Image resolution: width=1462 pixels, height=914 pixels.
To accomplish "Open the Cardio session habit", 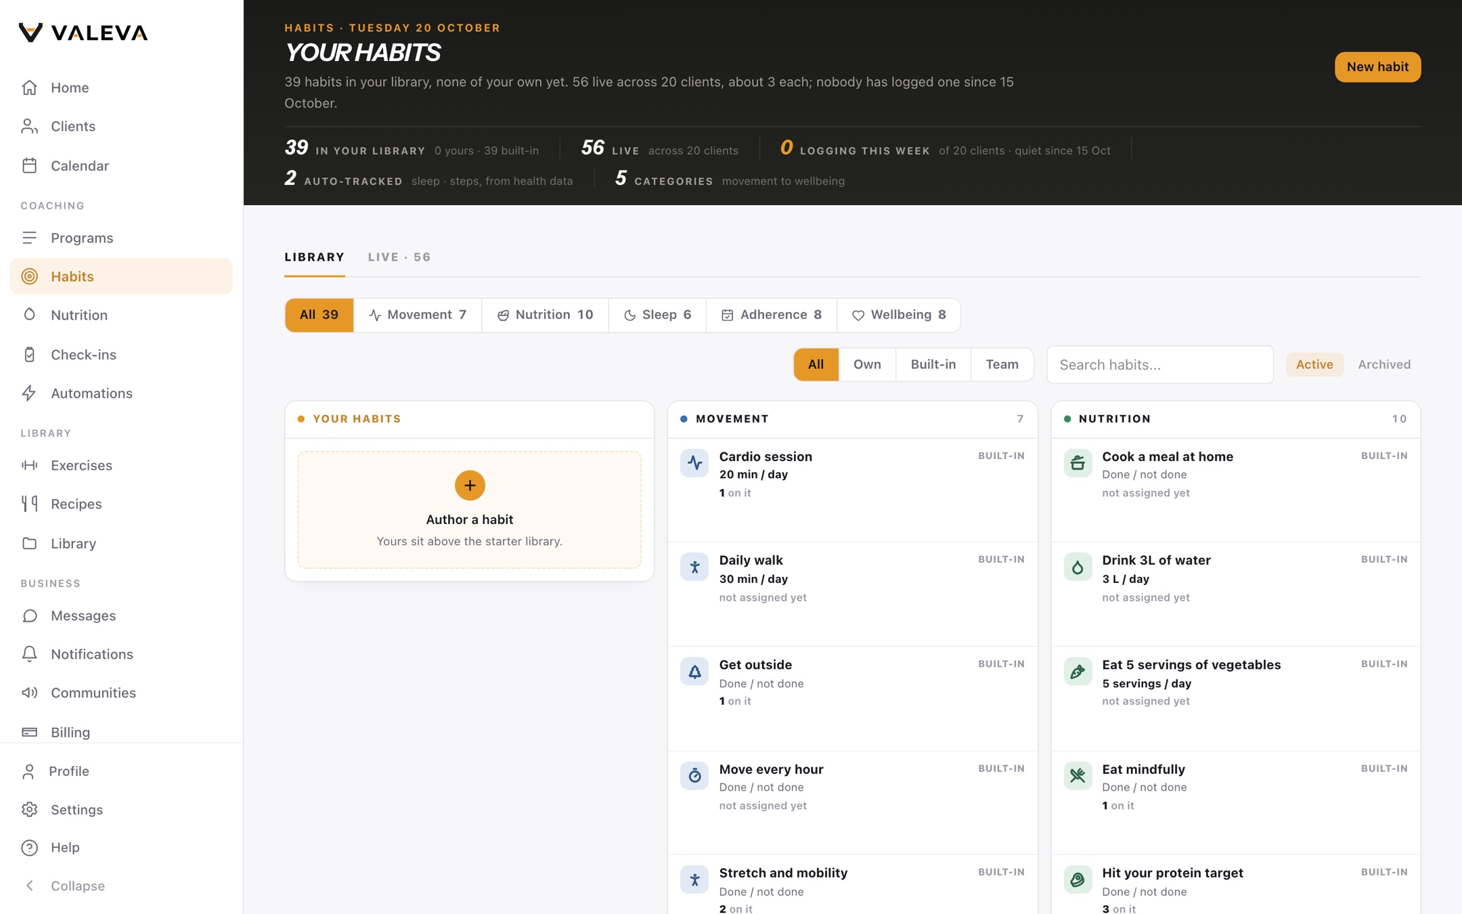I will tap(853, 489).
